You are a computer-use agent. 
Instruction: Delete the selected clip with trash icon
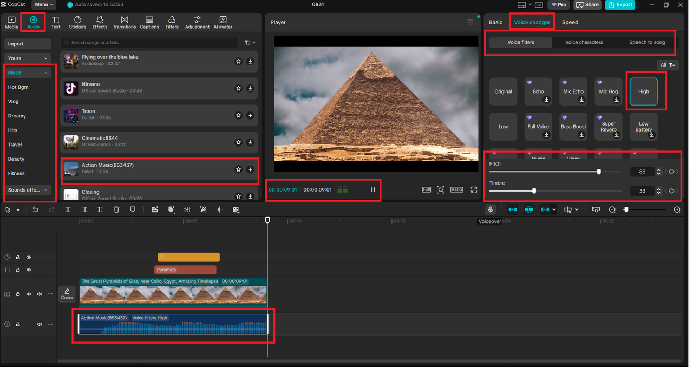click(116, 209)
